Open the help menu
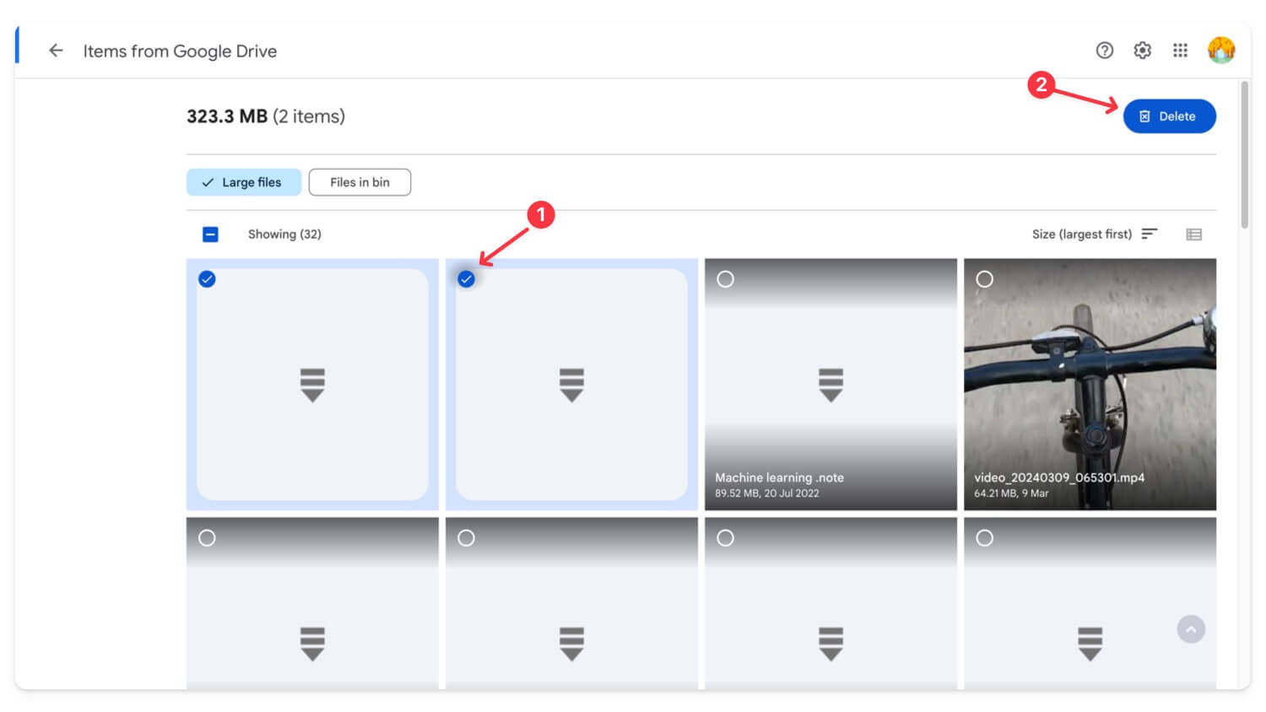 click(1105, 50)
